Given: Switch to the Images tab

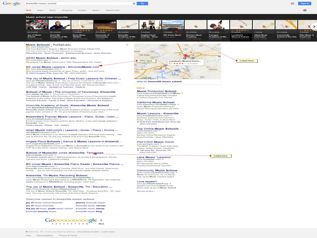Looking at the screenshot, I should [x=82, y=10].
